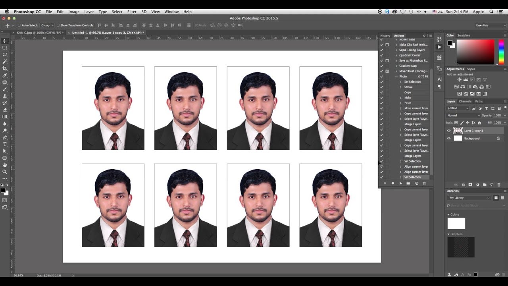Collapse the Photo action
The height and width of the screenshot is (286, 508).
(396, 76)
